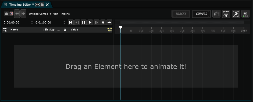Adjust the end time 0:01:00:00 stepper arrows
This screenshot has height=102, width=253.
pos(64,22)
